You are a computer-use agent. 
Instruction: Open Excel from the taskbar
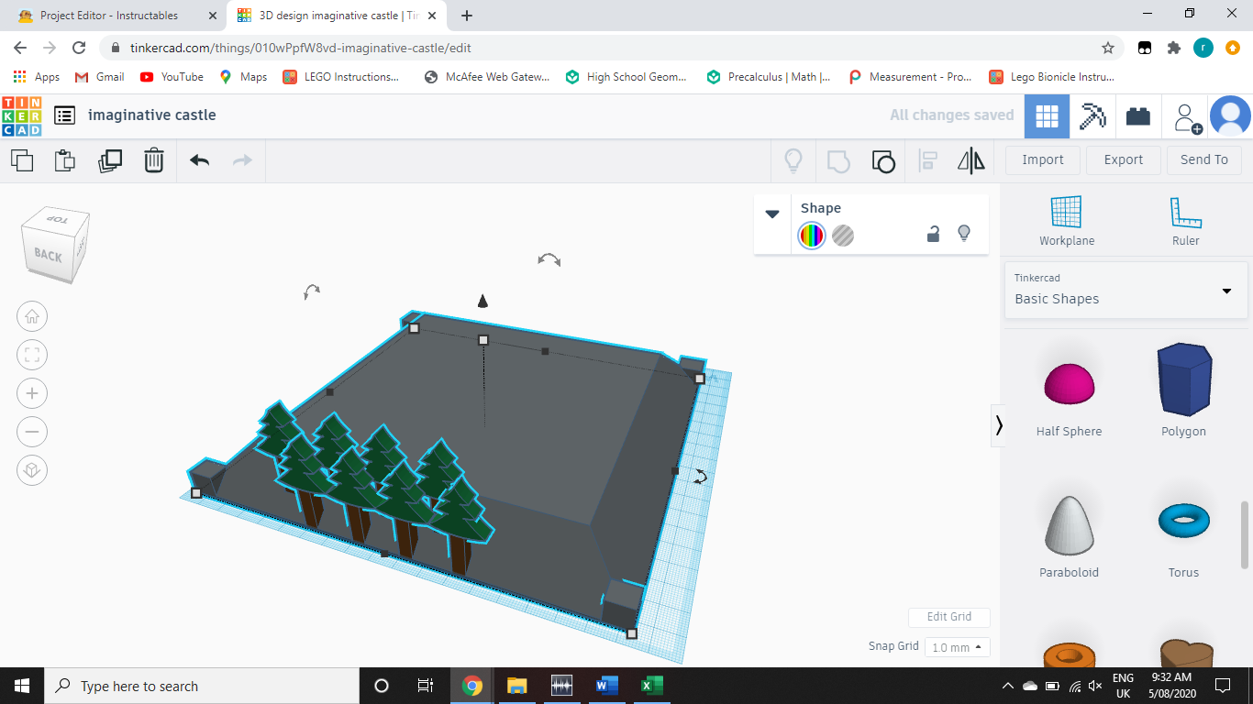tap(651, 686)
